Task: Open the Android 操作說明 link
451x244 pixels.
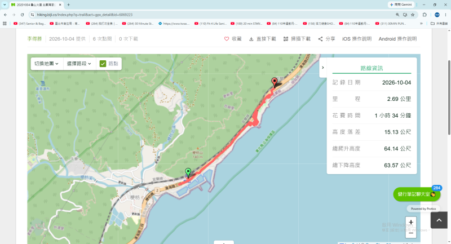Action: coord(397,39)
